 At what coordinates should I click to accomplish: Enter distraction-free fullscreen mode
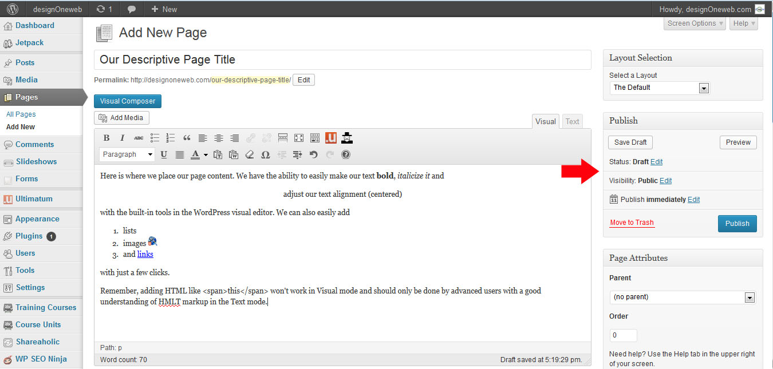[299, 138]
